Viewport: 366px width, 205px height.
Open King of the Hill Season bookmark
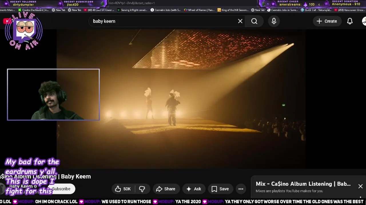(233, 10)
